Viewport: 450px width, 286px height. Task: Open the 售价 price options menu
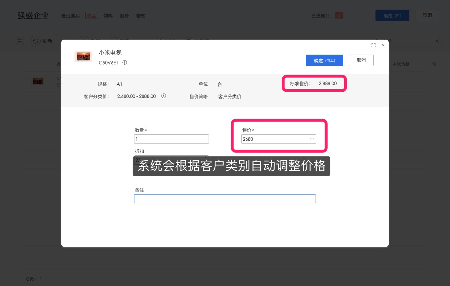(312, 139)
